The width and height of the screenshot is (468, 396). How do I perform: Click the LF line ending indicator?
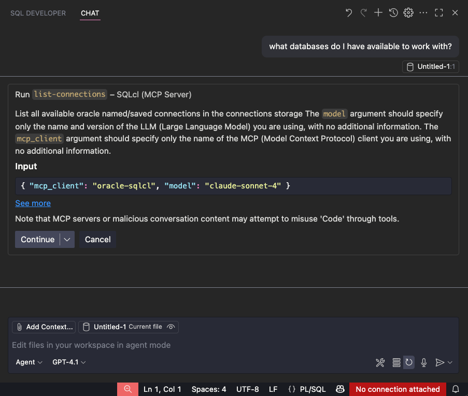273,389
